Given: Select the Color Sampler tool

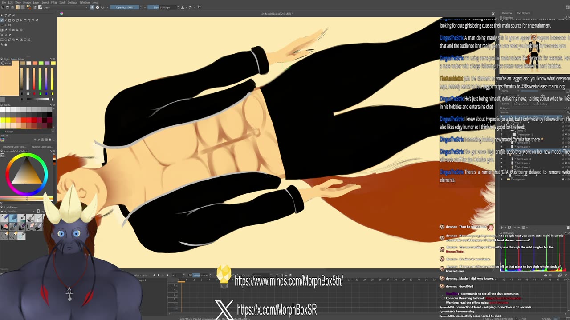Looking at the screenshot, I should tap(6, 30).
